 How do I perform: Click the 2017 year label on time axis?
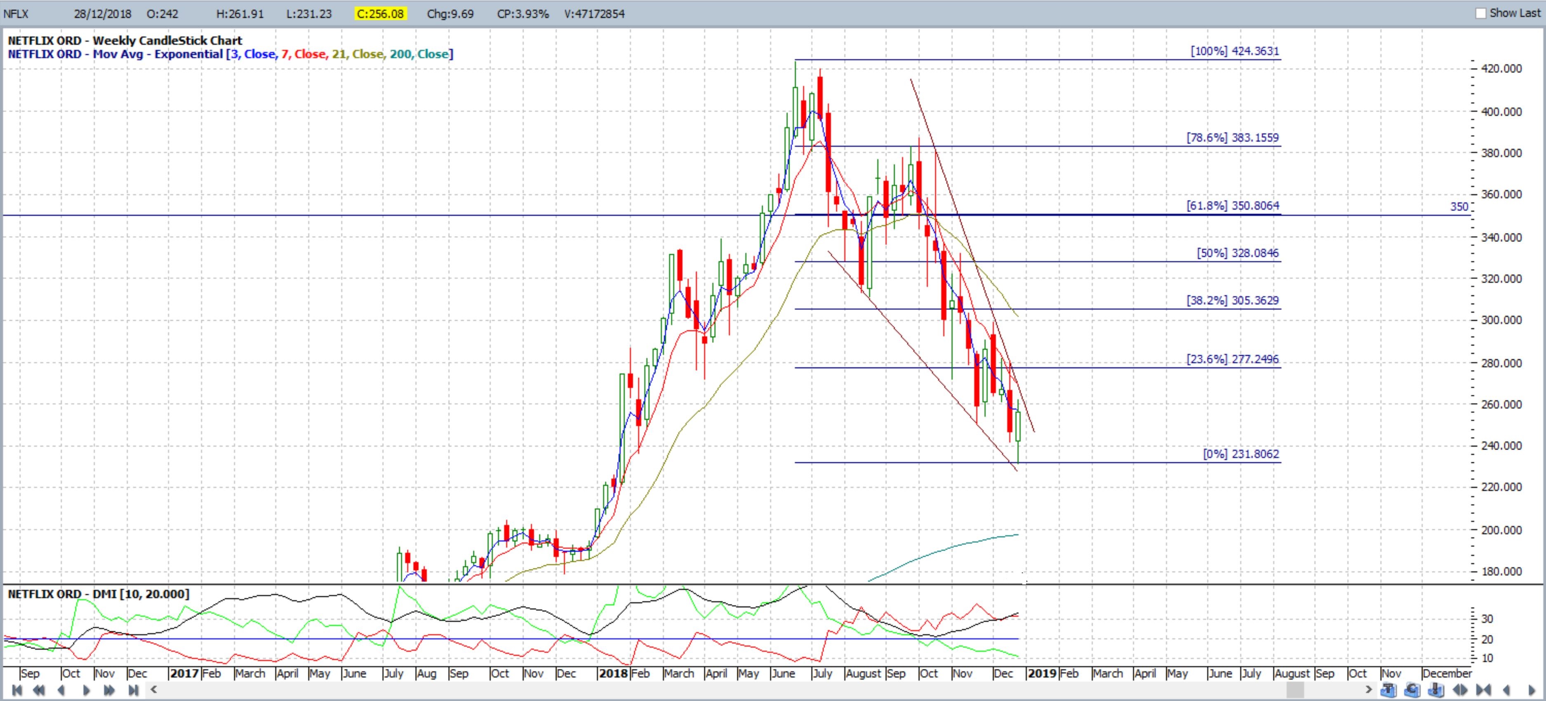point(184,673)
